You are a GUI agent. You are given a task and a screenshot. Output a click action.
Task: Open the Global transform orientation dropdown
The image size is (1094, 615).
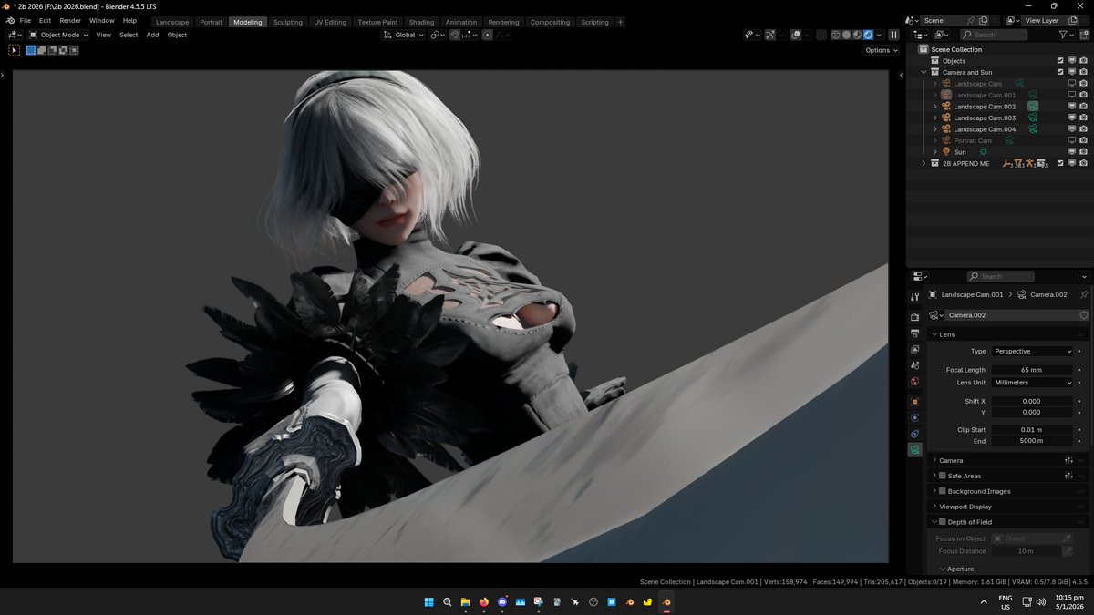pyautogui.click(x=402, y=35)
